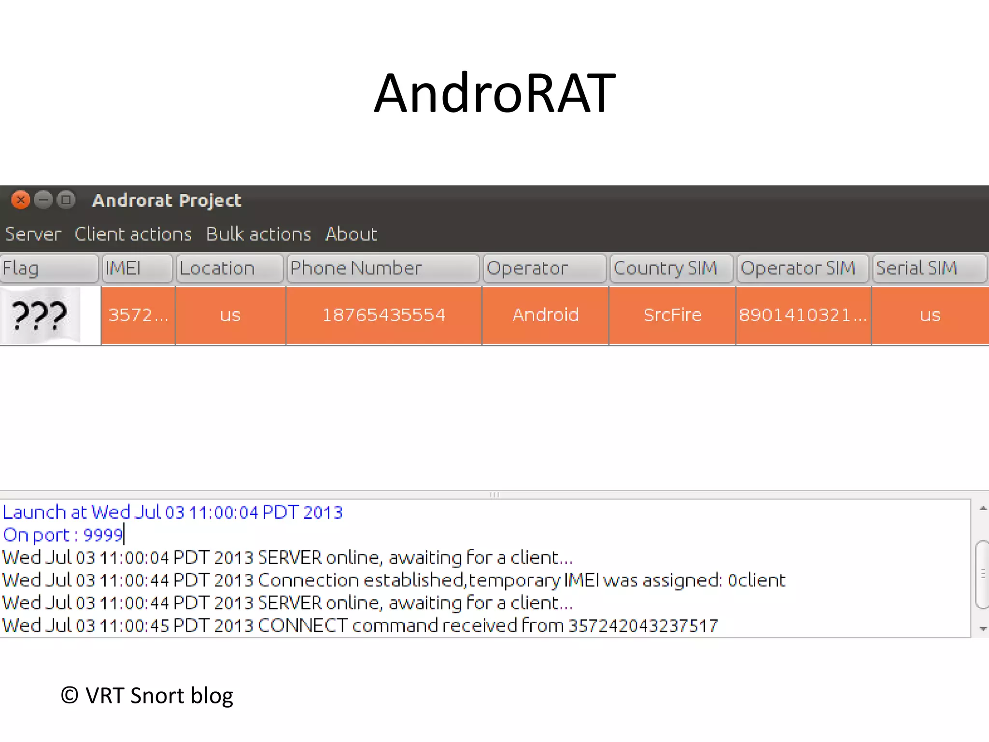
Task: Click the Androrat Project title text
Action: pyautogui.click(x=167, y=200)
